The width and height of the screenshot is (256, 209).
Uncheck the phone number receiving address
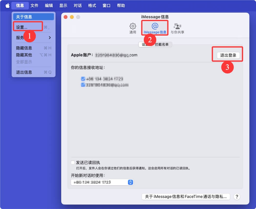(x=83, y=79)
